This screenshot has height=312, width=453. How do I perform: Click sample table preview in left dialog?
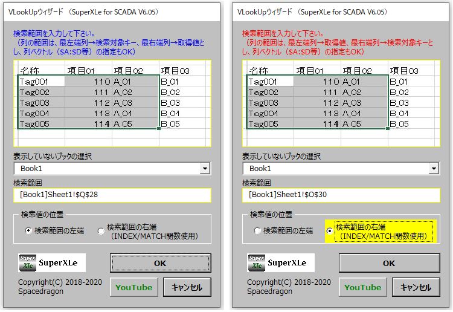coord(112,103)
